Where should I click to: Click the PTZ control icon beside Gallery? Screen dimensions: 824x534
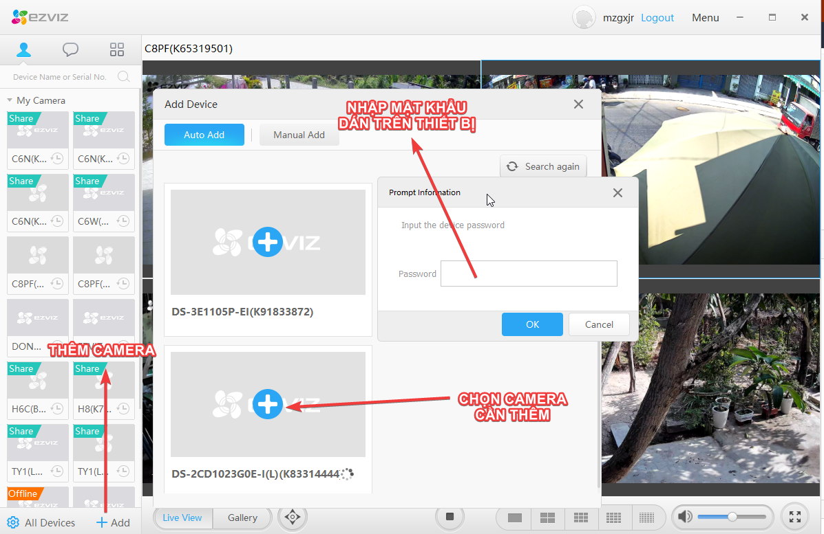tap(293, 518)
